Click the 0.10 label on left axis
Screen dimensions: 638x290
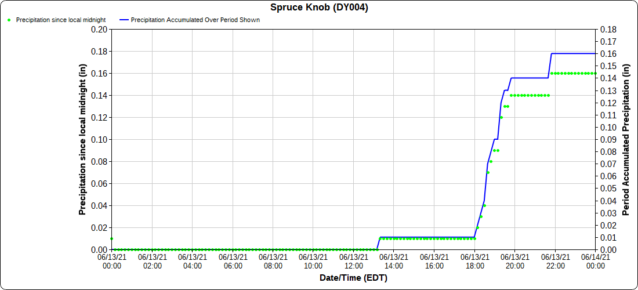click(x=99, y=140)
